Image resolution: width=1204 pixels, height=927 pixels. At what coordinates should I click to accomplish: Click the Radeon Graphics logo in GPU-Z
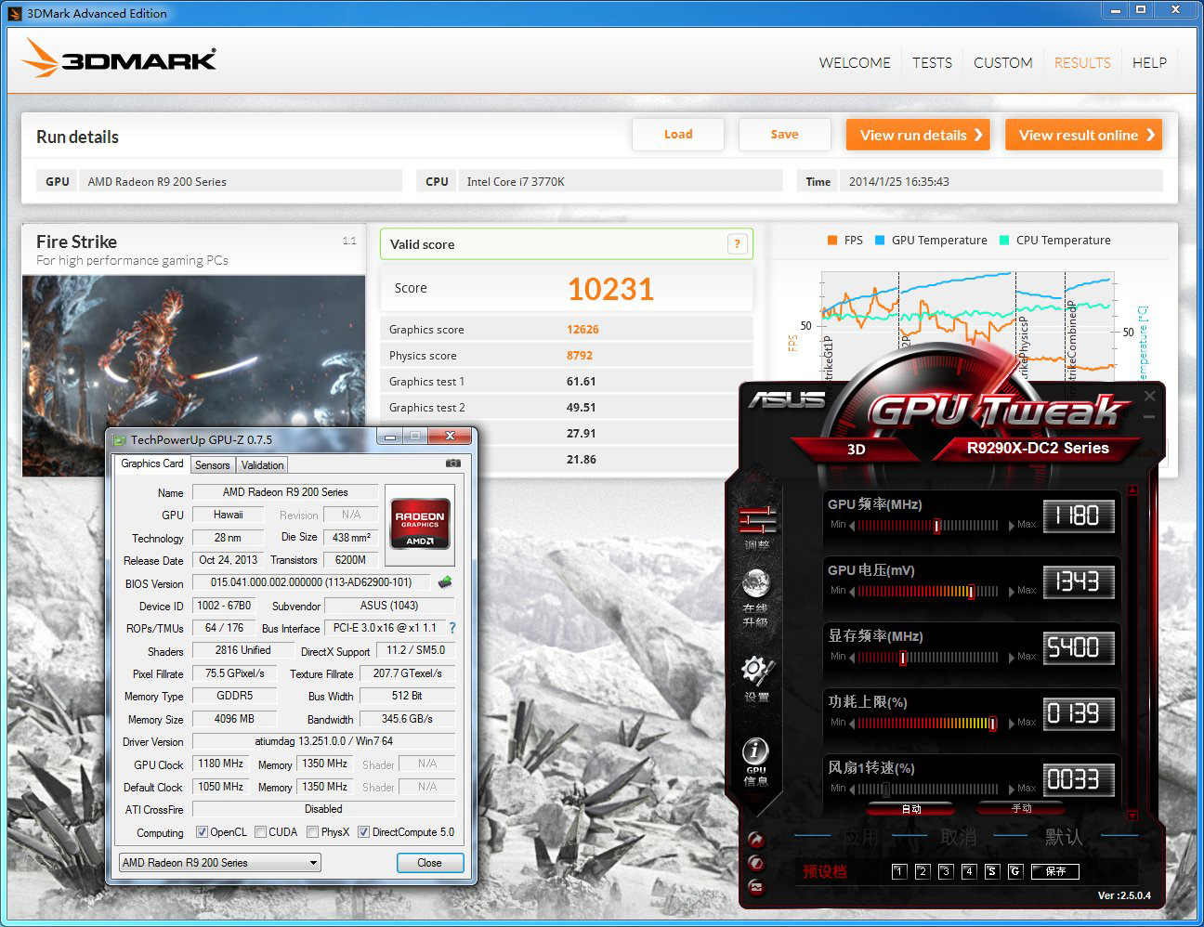click(420, 525)
